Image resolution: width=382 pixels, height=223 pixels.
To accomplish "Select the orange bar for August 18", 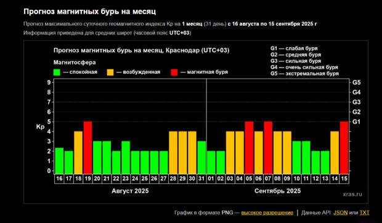I will point(78,152).
